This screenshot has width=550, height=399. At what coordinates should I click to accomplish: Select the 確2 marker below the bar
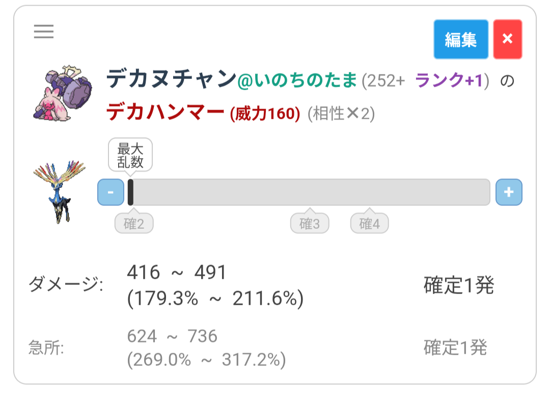click(134, 223)
